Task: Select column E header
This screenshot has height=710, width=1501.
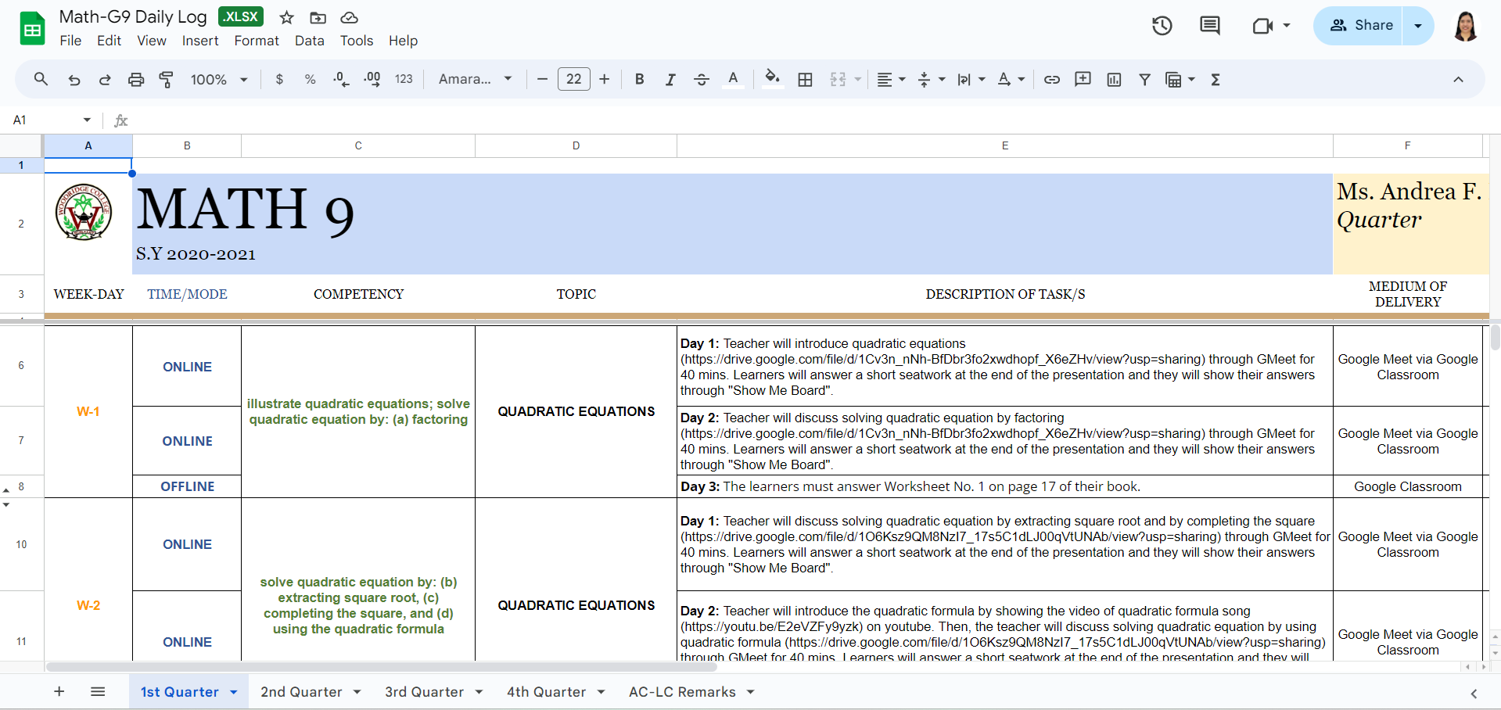Action: 1005,145
